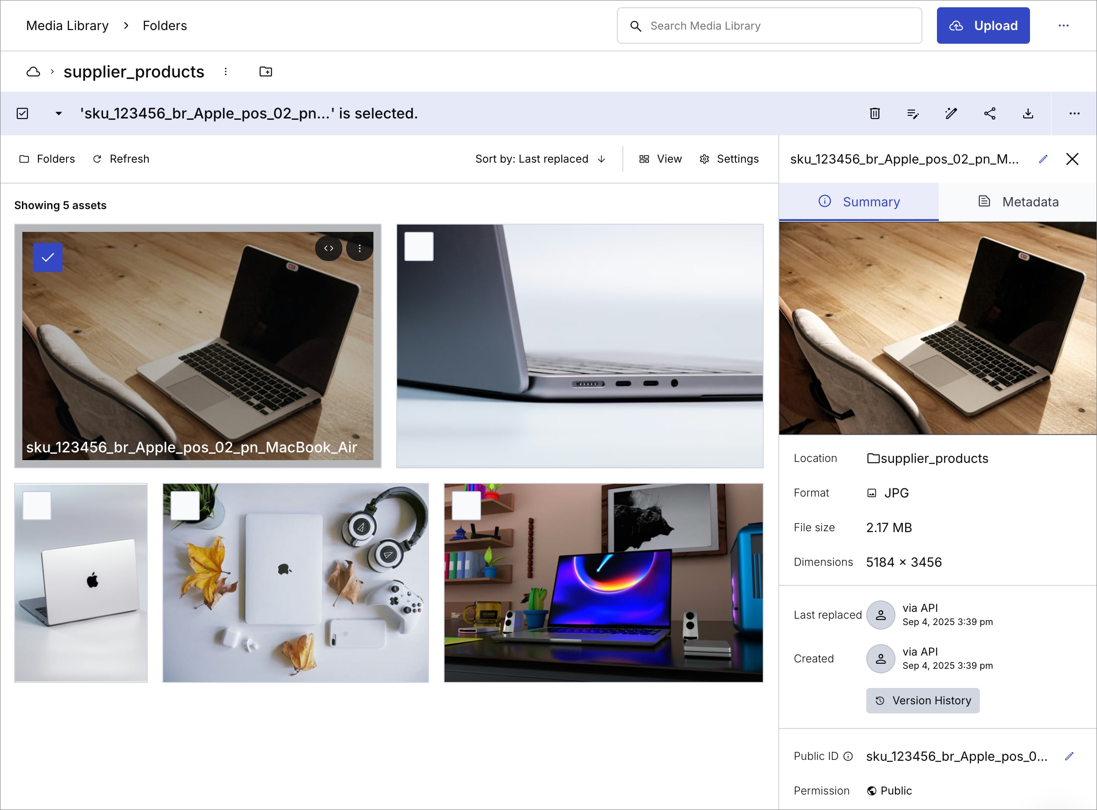This screenshot has width=1097, height=810.
Task: Open the magic wand transform tool
Action: (x=951, y=114)
